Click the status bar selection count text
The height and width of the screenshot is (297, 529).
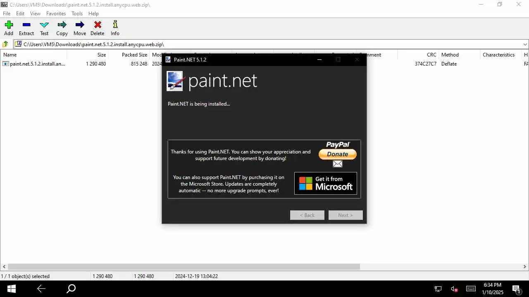point(25,276)
